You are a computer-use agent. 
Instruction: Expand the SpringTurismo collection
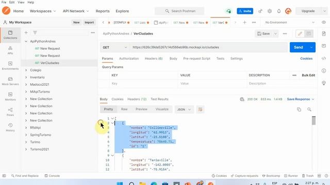pos(26,135)
